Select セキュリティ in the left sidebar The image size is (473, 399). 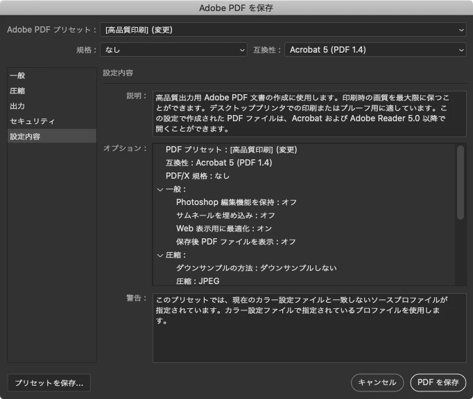click(51, 121)
